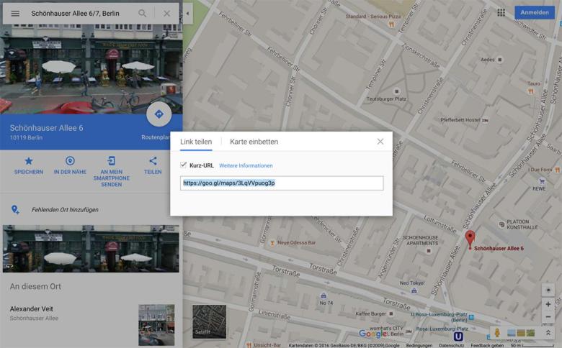Click the blue route planner directions button
562x348 pixels.
tap(159, 114)
